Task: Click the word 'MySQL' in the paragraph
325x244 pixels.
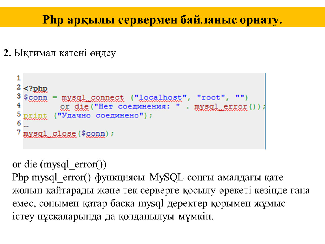Action: tap(166, 177)
